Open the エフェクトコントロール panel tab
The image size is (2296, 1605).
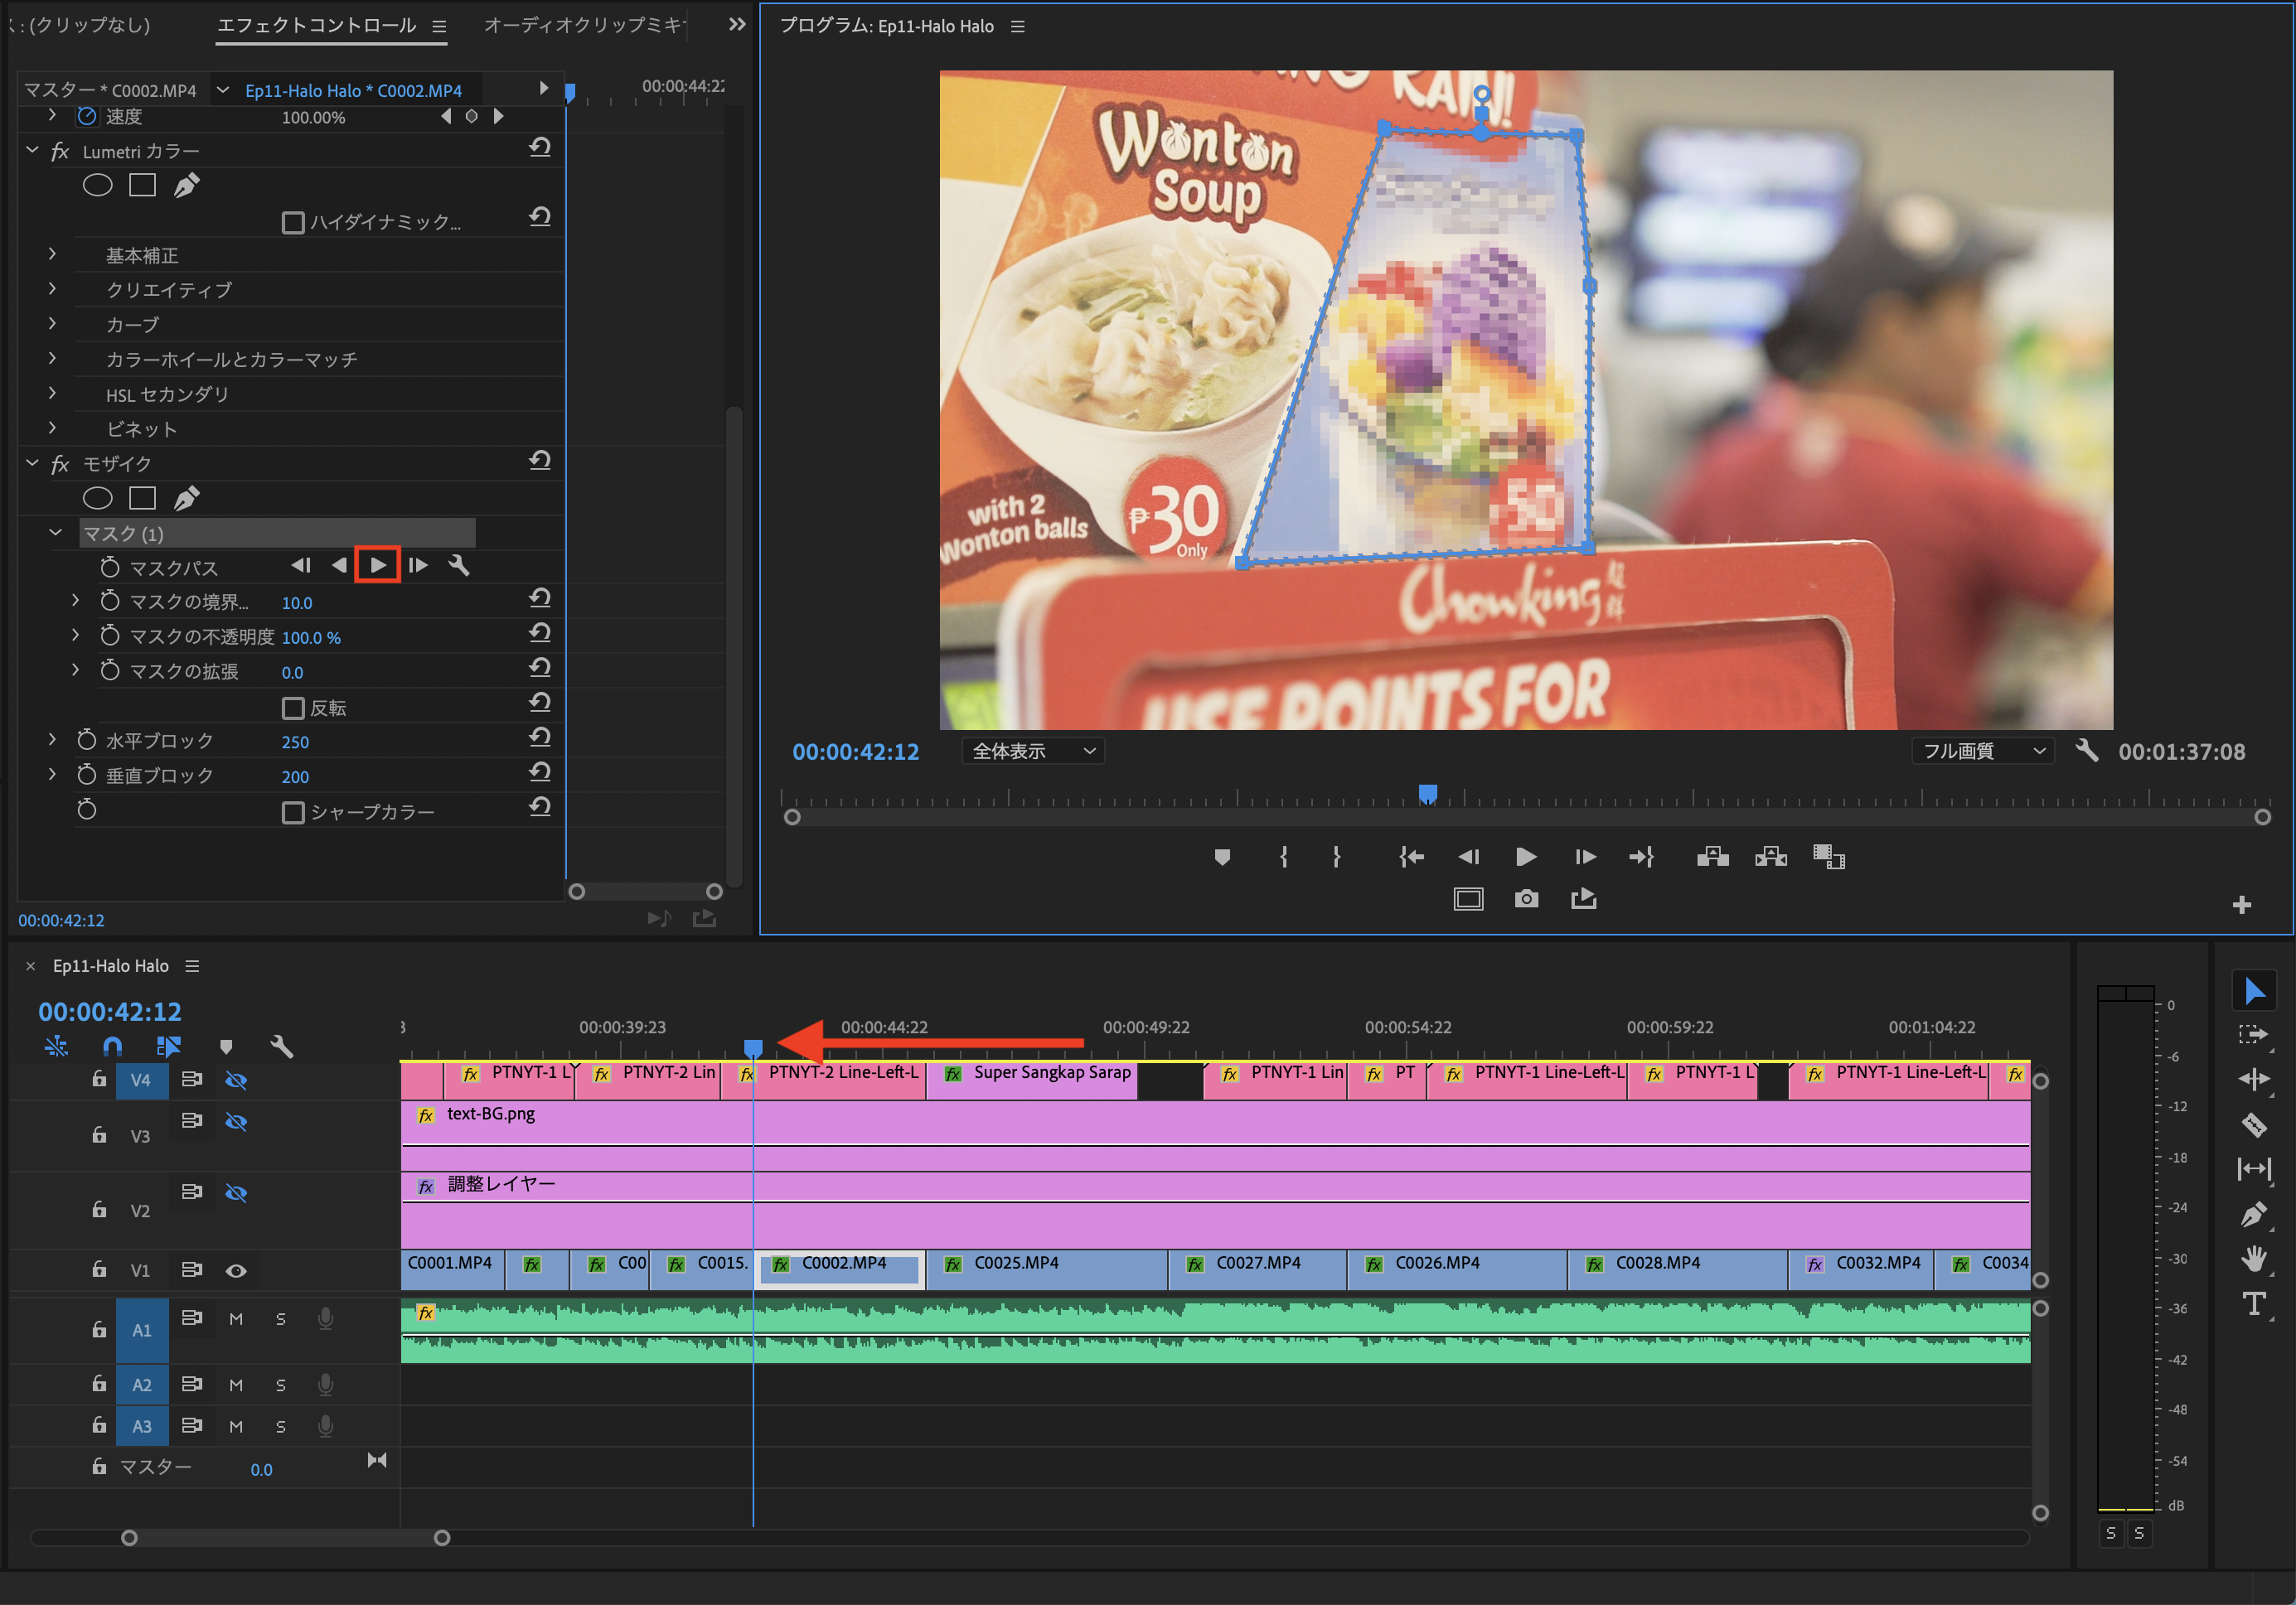point(316,25)
